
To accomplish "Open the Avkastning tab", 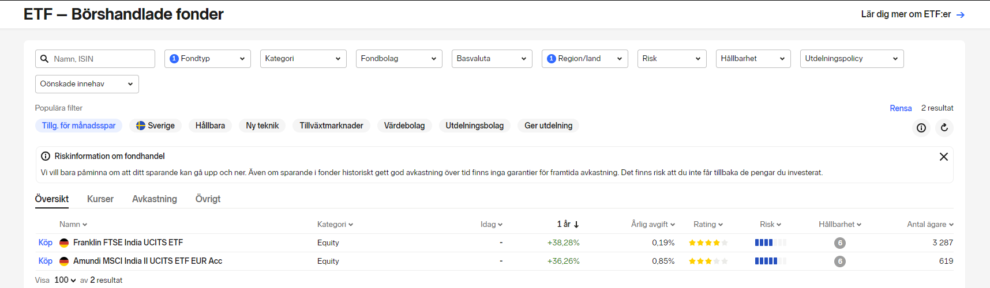I will point(155,199).
